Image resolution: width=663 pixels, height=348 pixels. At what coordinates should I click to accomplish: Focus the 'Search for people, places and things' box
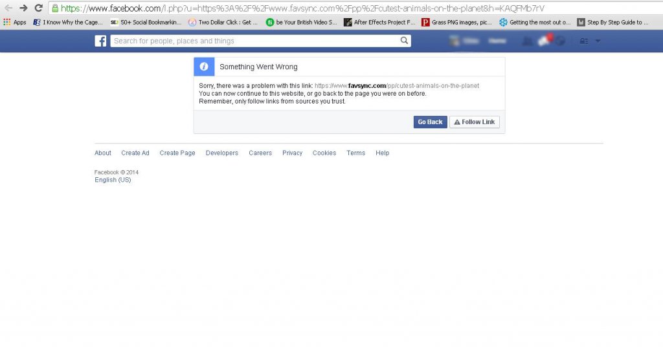260,41
